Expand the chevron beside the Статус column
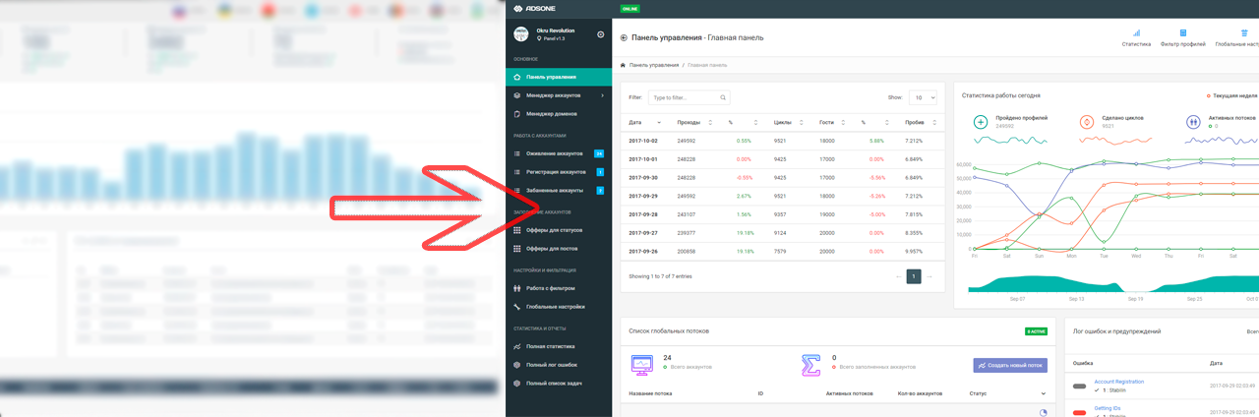 [1043, 393]
